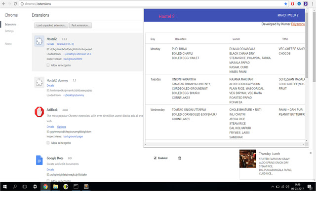Screen dimensions: 316x197
Task: Click the popup's vertical scrollbar thumb
Action: [x=307, y=45]
